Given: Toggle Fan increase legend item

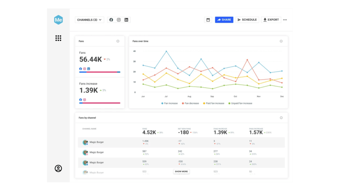Looking at the screenshot, I should tap(169, 103).
